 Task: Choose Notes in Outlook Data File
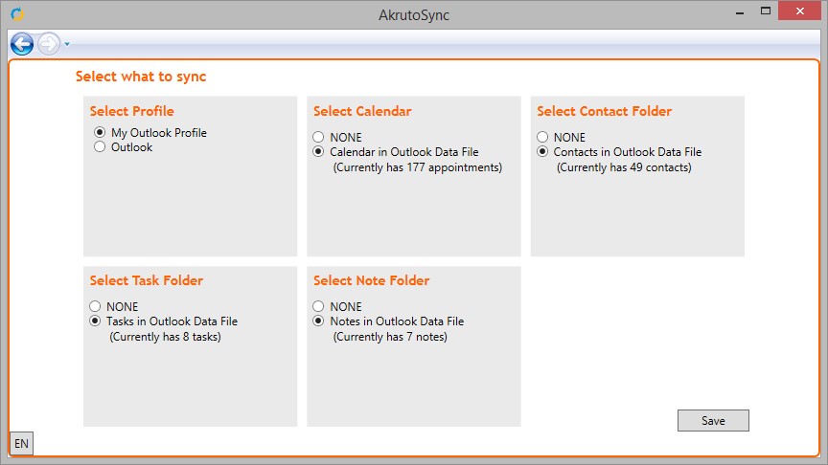coord(319,321)
